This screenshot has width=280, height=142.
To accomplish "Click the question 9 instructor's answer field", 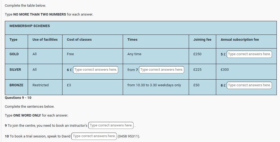I will pyautogui.click(x=111, y=125).
